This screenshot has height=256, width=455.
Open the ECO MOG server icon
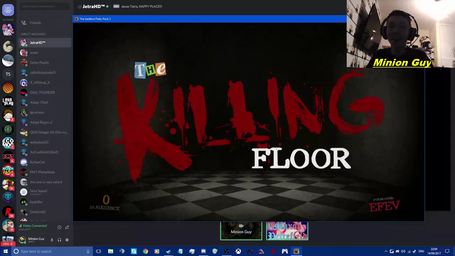coord(8,143)
